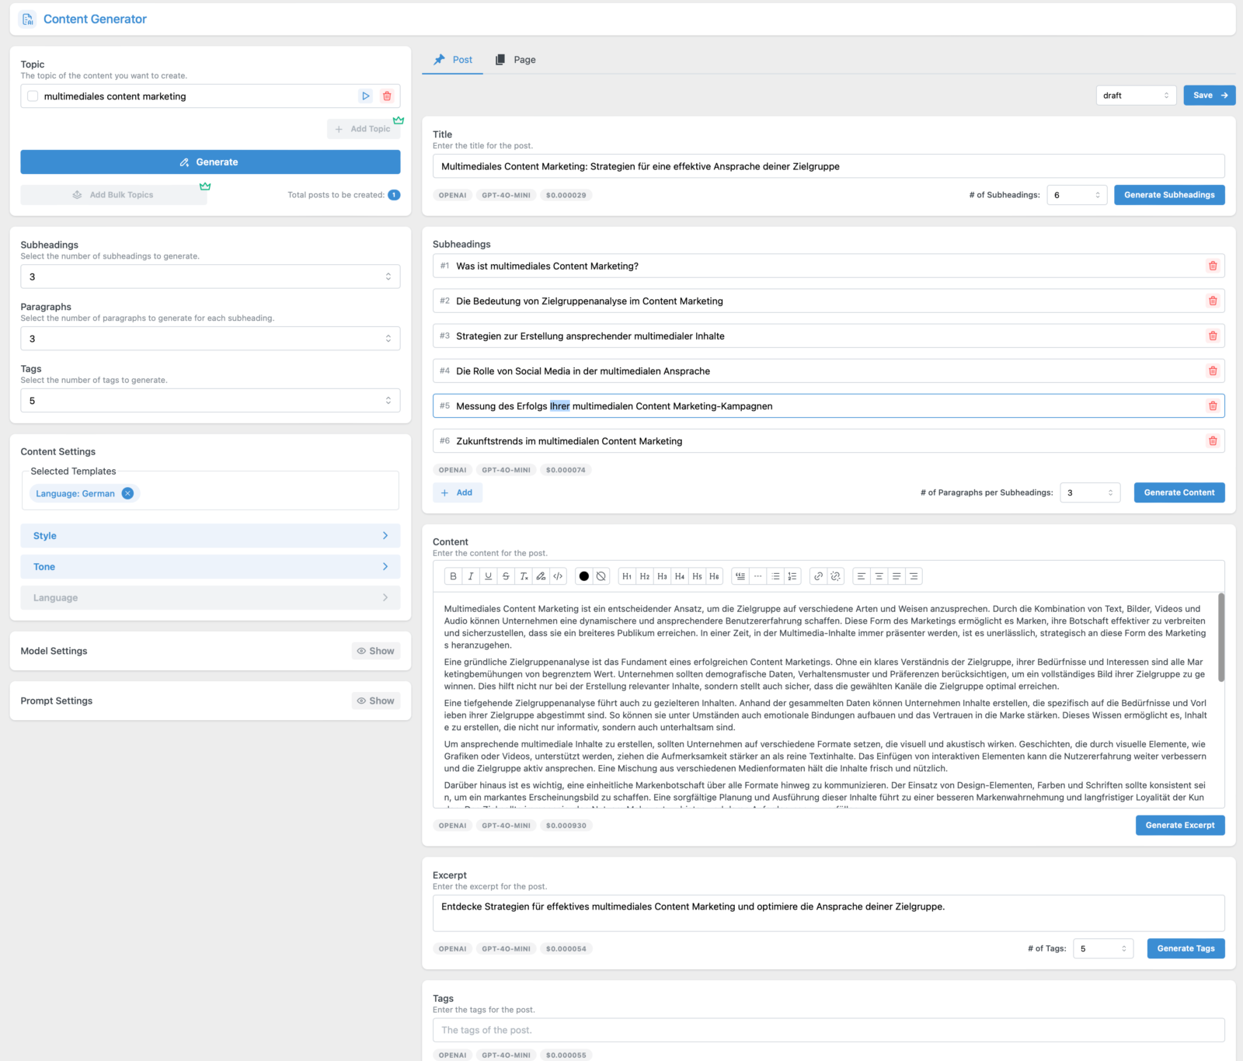The height and width of the screenshot is (1061, 1243).
Task: Switch to the Page tab
Action: [x=515, y=59]
